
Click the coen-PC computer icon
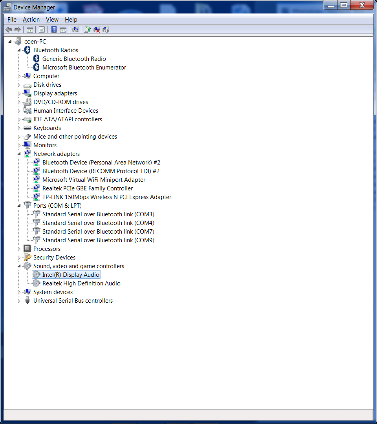[18, 41]
